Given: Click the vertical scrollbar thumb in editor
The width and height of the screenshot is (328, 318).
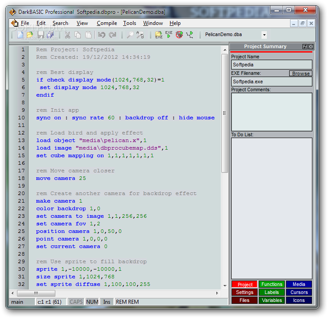Looking at the screenshot, I should [x=224, y=114].
